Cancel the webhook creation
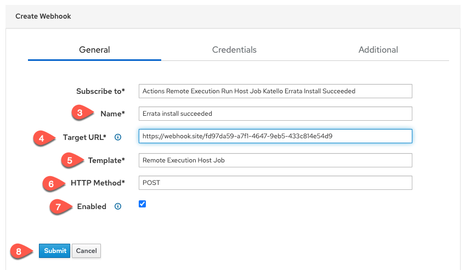This screenshot has height=270, width=465. coord(86,251)
